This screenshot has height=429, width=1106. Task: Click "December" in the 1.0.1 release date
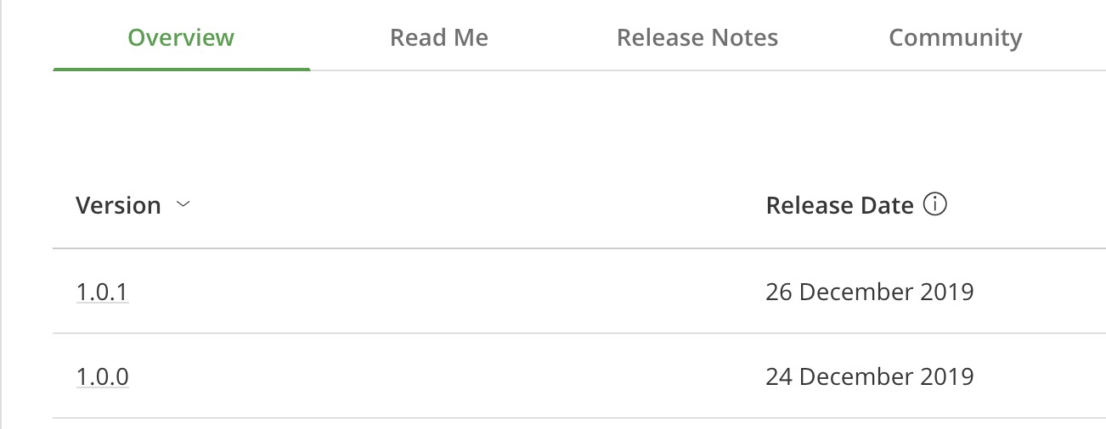[x=856, y=292]
